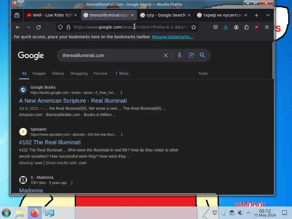The width and height of the screenshot is (292, 219).
Task: Close the WAR - Low Rider tab
Action: point(75,15)
